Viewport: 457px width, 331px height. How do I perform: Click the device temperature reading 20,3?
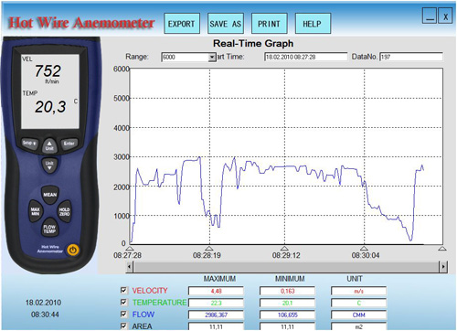[50, 107]
